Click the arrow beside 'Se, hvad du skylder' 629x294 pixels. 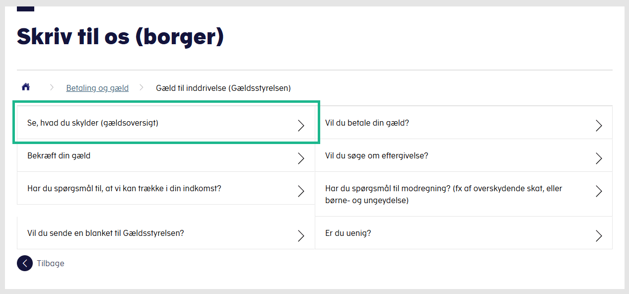pos(301,126)
